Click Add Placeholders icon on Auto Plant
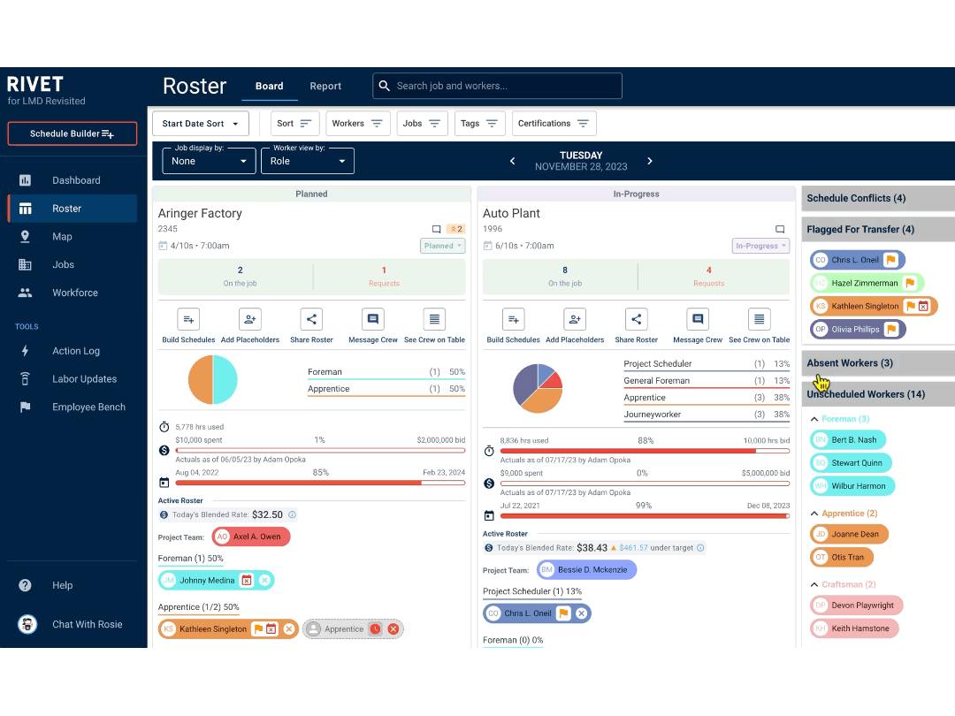The height and width of the screenshot is (716, 955). (575, 320)
